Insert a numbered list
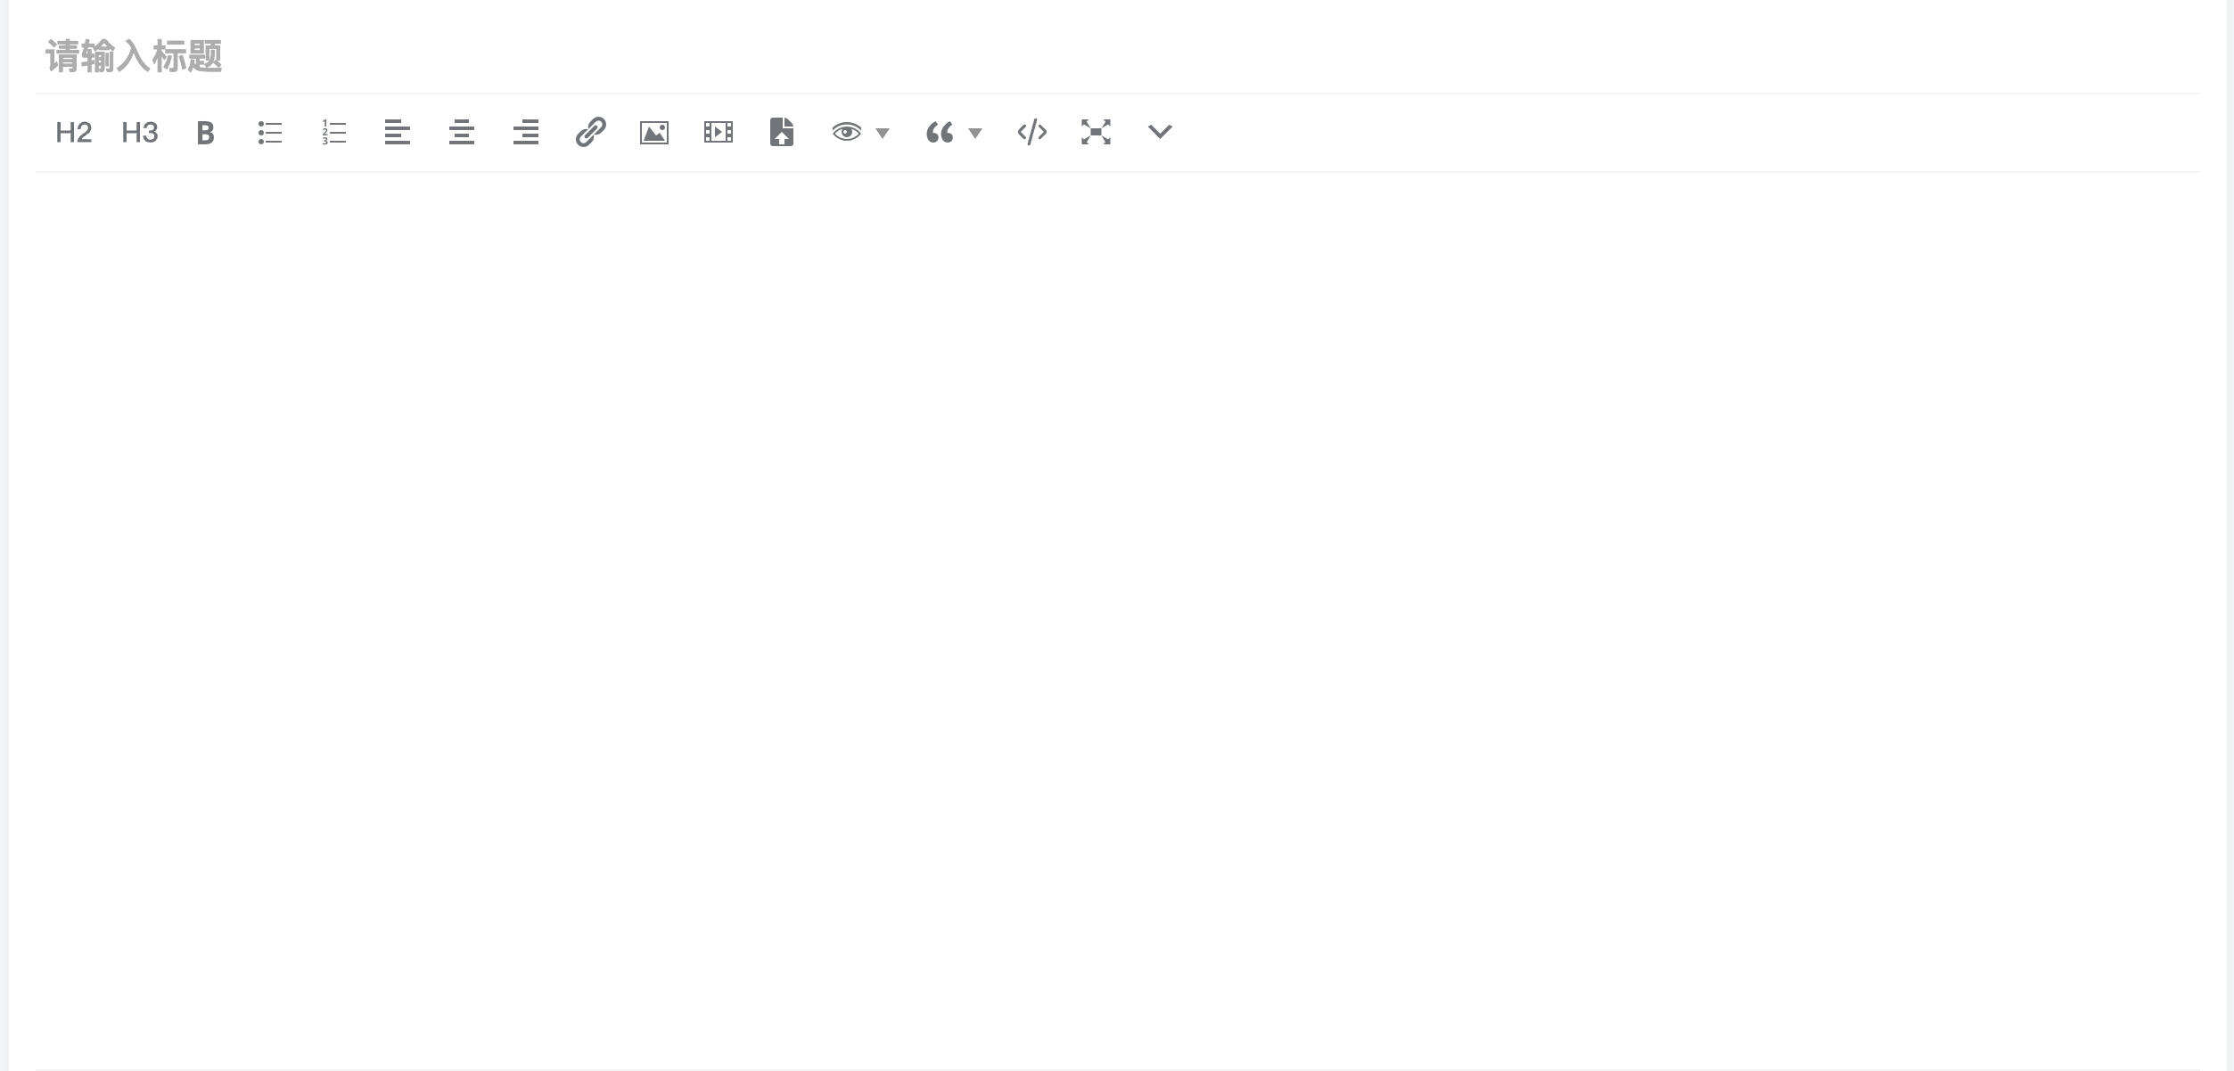2234x1071 pixels. [334, 133]
